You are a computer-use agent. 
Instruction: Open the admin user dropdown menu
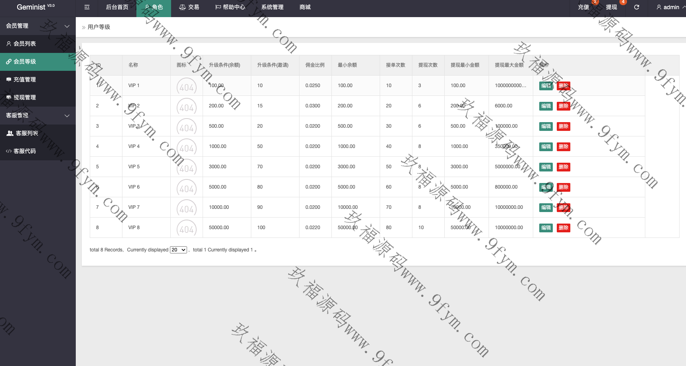671,7
